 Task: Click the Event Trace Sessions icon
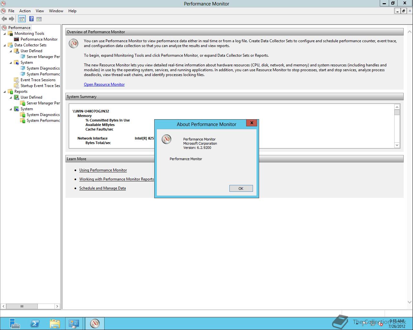[16, 80]
